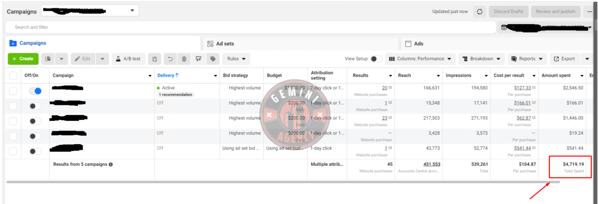The height and width of the screenshot is (204, 598).
Task: Click the Discard Drafts button
Action: (x=509, y=11)
